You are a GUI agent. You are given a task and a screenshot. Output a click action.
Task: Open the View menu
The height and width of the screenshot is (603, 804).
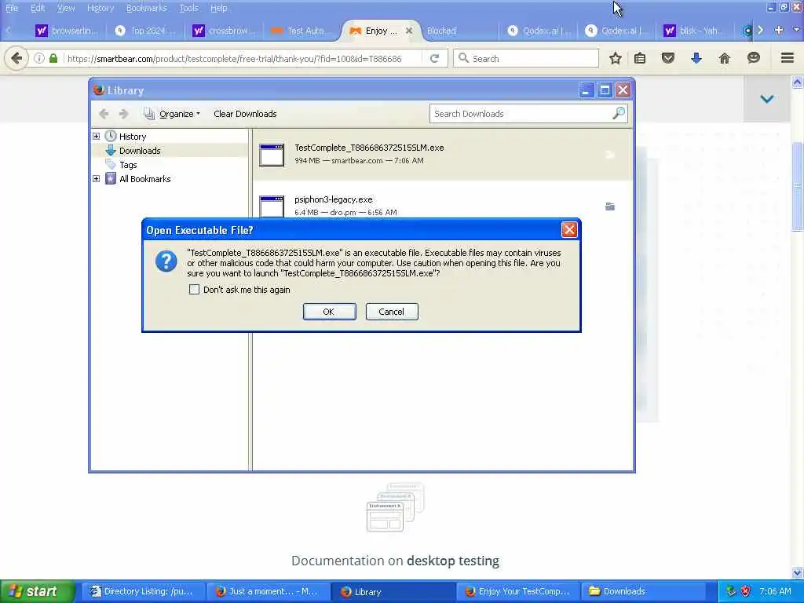[x=66, y=8]
